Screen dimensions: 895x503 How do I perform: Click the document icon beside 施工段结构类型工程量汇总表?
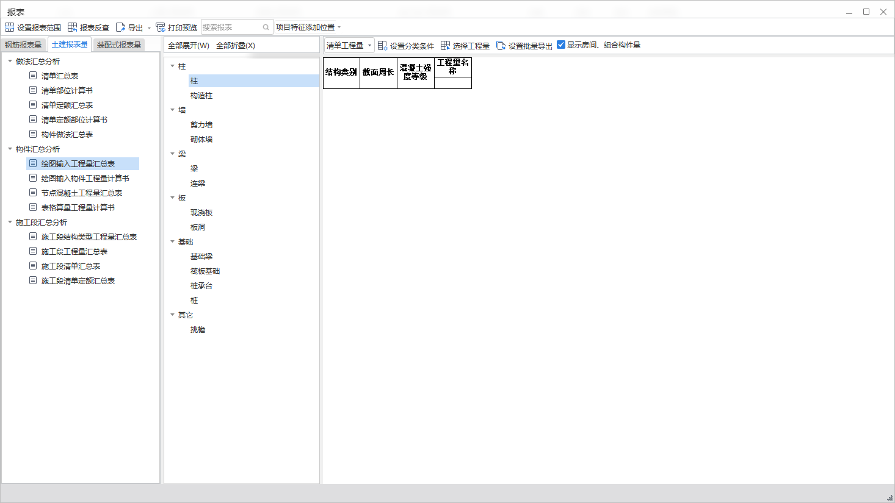[33, 237]
